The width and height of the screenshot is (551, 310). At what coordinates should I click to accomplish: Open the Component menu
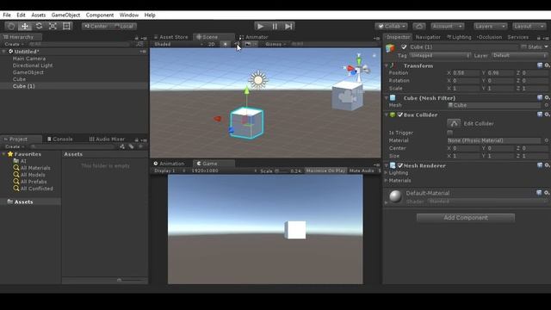tap(100, 15)
